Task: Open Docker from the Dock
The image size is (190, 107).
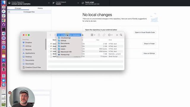Action: point(4,80)
